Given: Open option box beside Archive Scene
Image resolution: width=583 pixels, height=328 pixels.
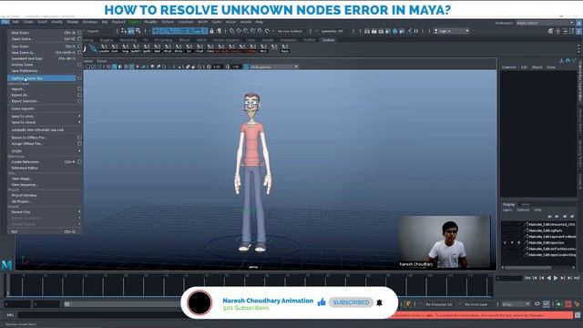Looking at the screenshot, I should click(79, 65).
